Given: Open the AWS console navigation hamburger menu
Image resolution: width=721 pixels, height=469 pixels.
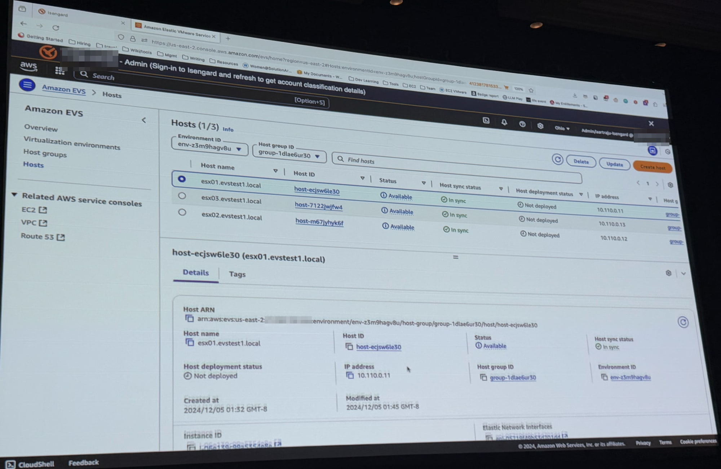Looking at the screenshot, I should point(27,85).
